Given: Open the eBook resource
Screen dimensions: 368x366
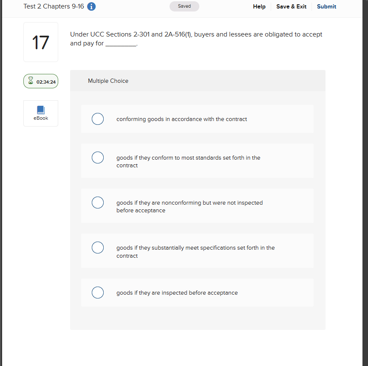Looking at the screenshot, I should pos(40,113).
